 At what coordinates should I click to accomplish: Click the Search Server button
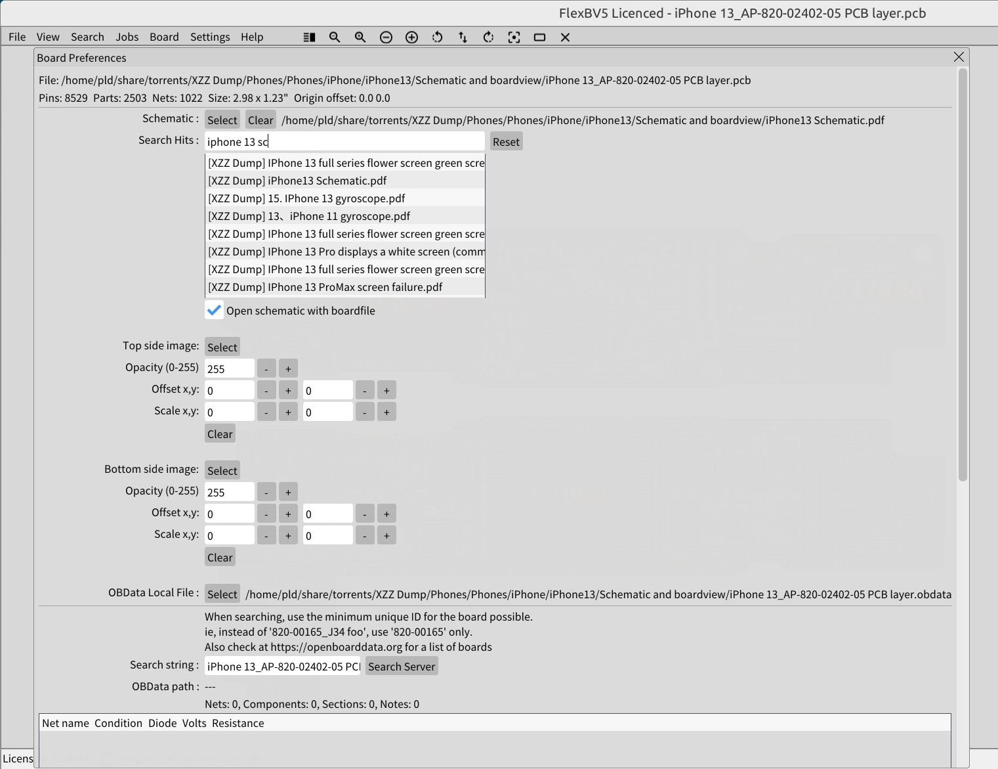click(402, 666)
